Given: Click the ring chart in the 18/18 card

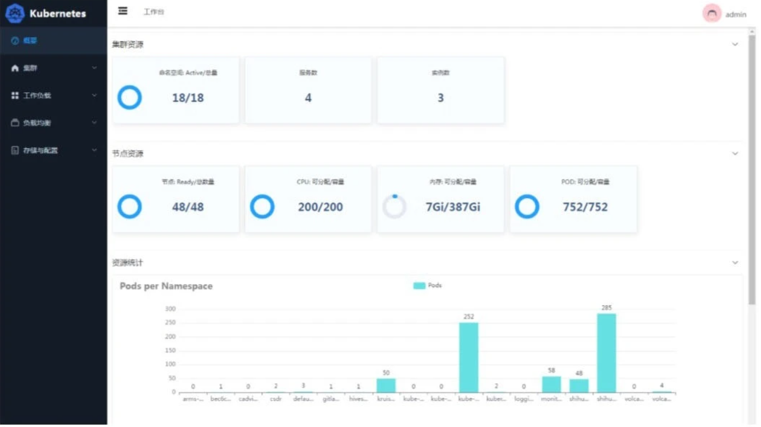Looking at the screenshot, I should [x=130, y=97].
